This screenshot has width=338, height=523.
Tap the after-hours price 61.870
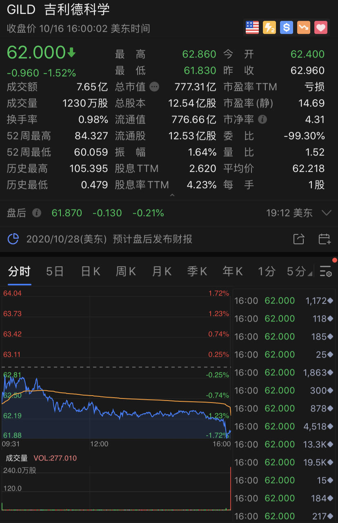(x=67, y=213)
